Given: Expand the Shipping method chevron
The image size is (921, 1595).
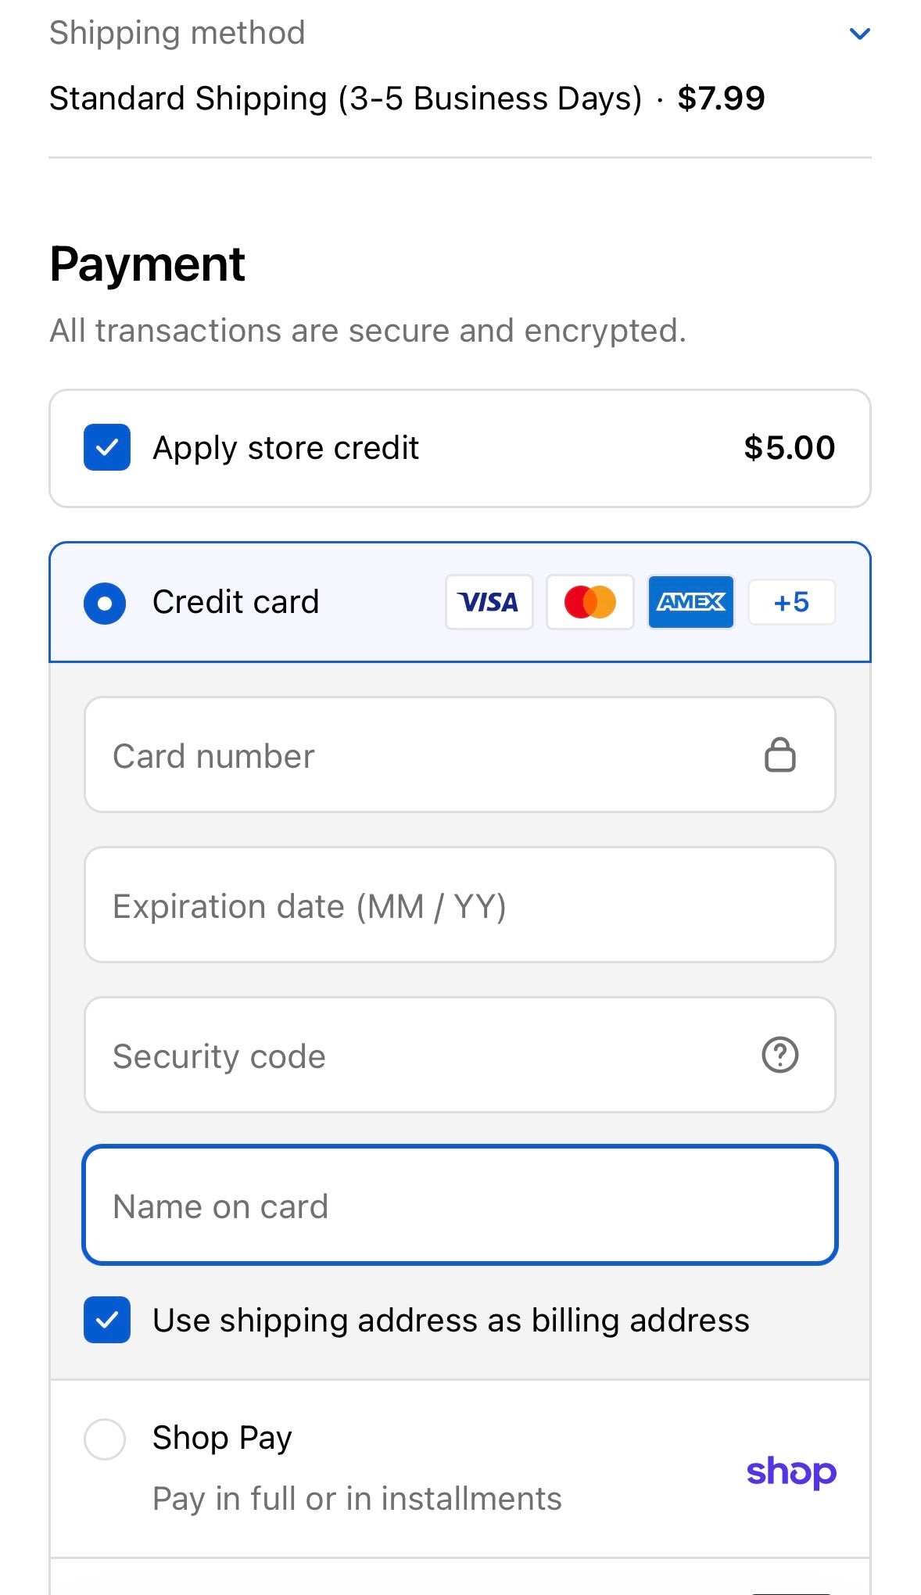Looking at the screenshot, I should coord(859,34).
